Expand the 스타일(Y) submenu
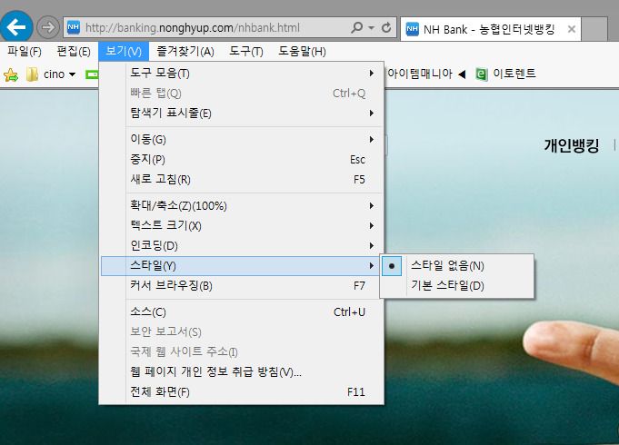This screenshot has width=619, height=445. tap(240, 266)
